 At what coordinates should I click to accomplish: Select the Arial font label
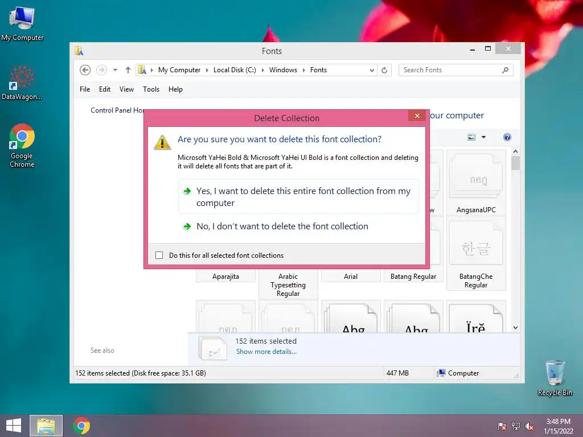coord(351,277)
